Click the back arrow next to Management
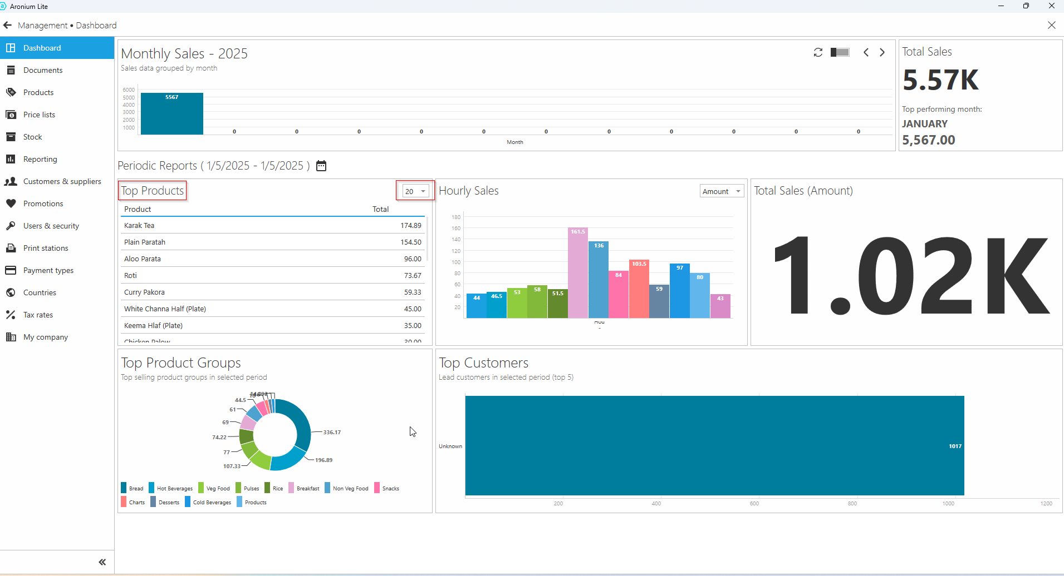This screenshot has height=576, width=1064. (x=7, y=25)
